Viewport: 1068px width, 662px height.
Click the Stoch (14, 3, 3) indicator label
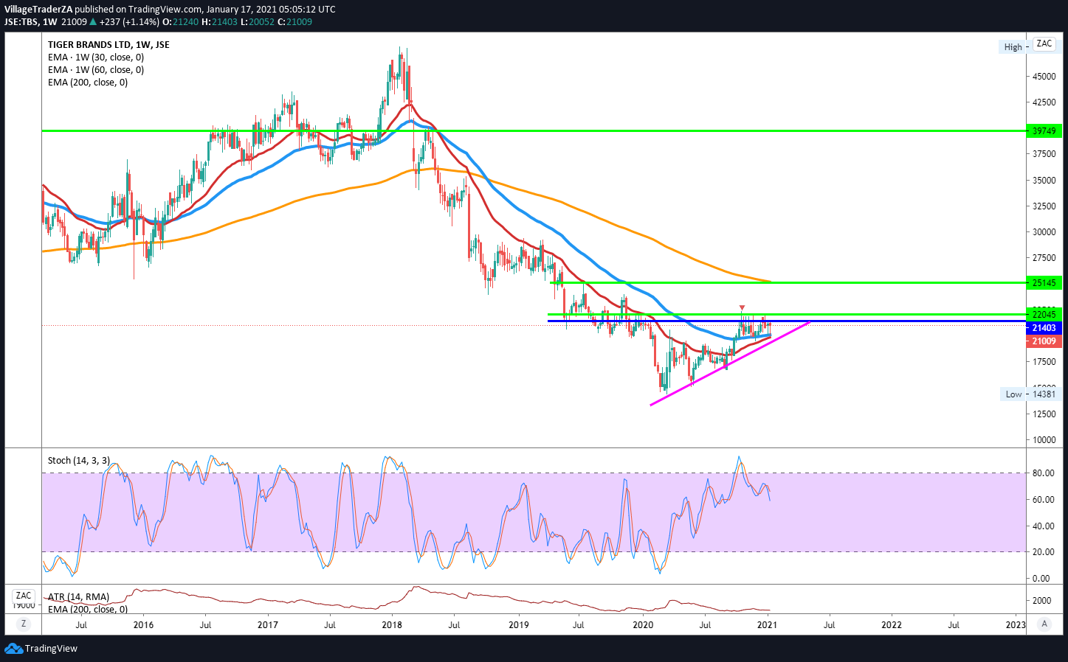[79, 461]
